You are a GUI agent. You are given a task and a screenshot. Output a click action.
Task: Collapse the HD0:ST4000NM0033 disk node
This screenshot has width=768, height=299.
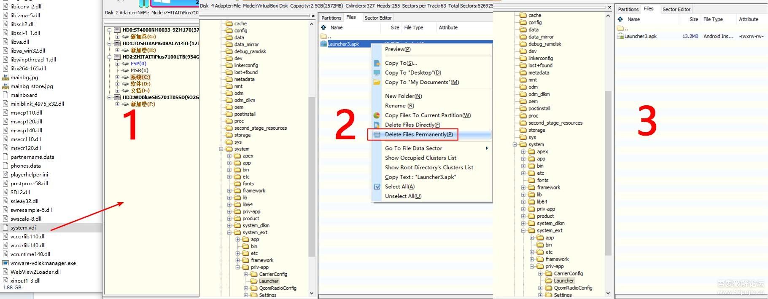(x=110, y=30)
